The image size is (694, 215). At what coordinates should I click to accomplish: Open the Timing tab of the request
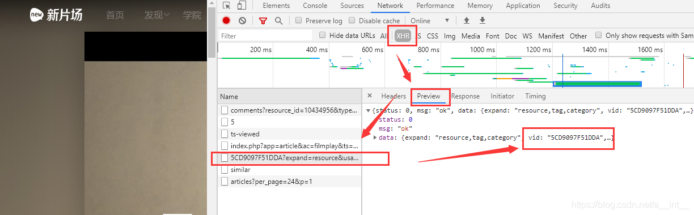pos(535,96)
